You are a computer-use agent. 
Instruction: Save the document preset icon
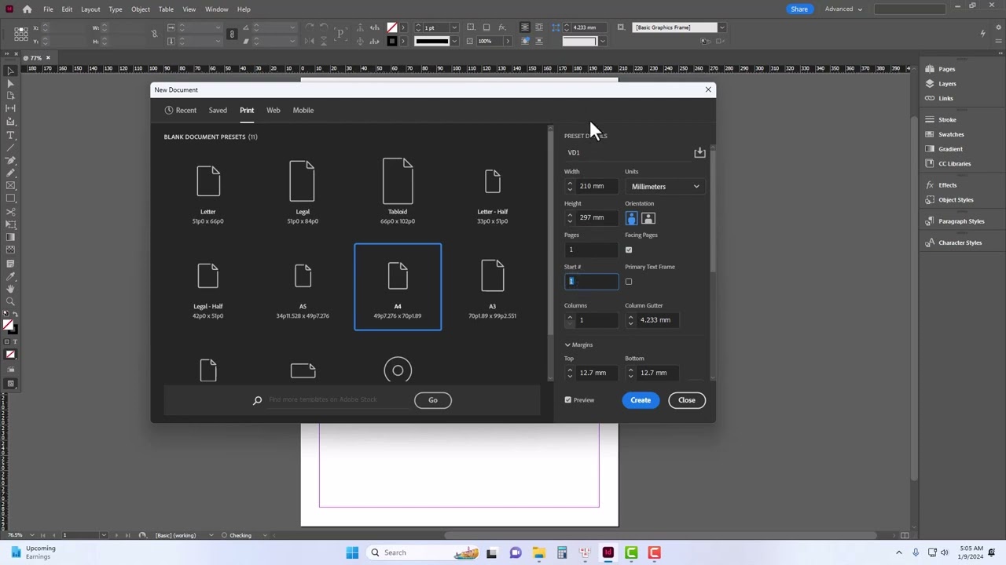point(699,152)
